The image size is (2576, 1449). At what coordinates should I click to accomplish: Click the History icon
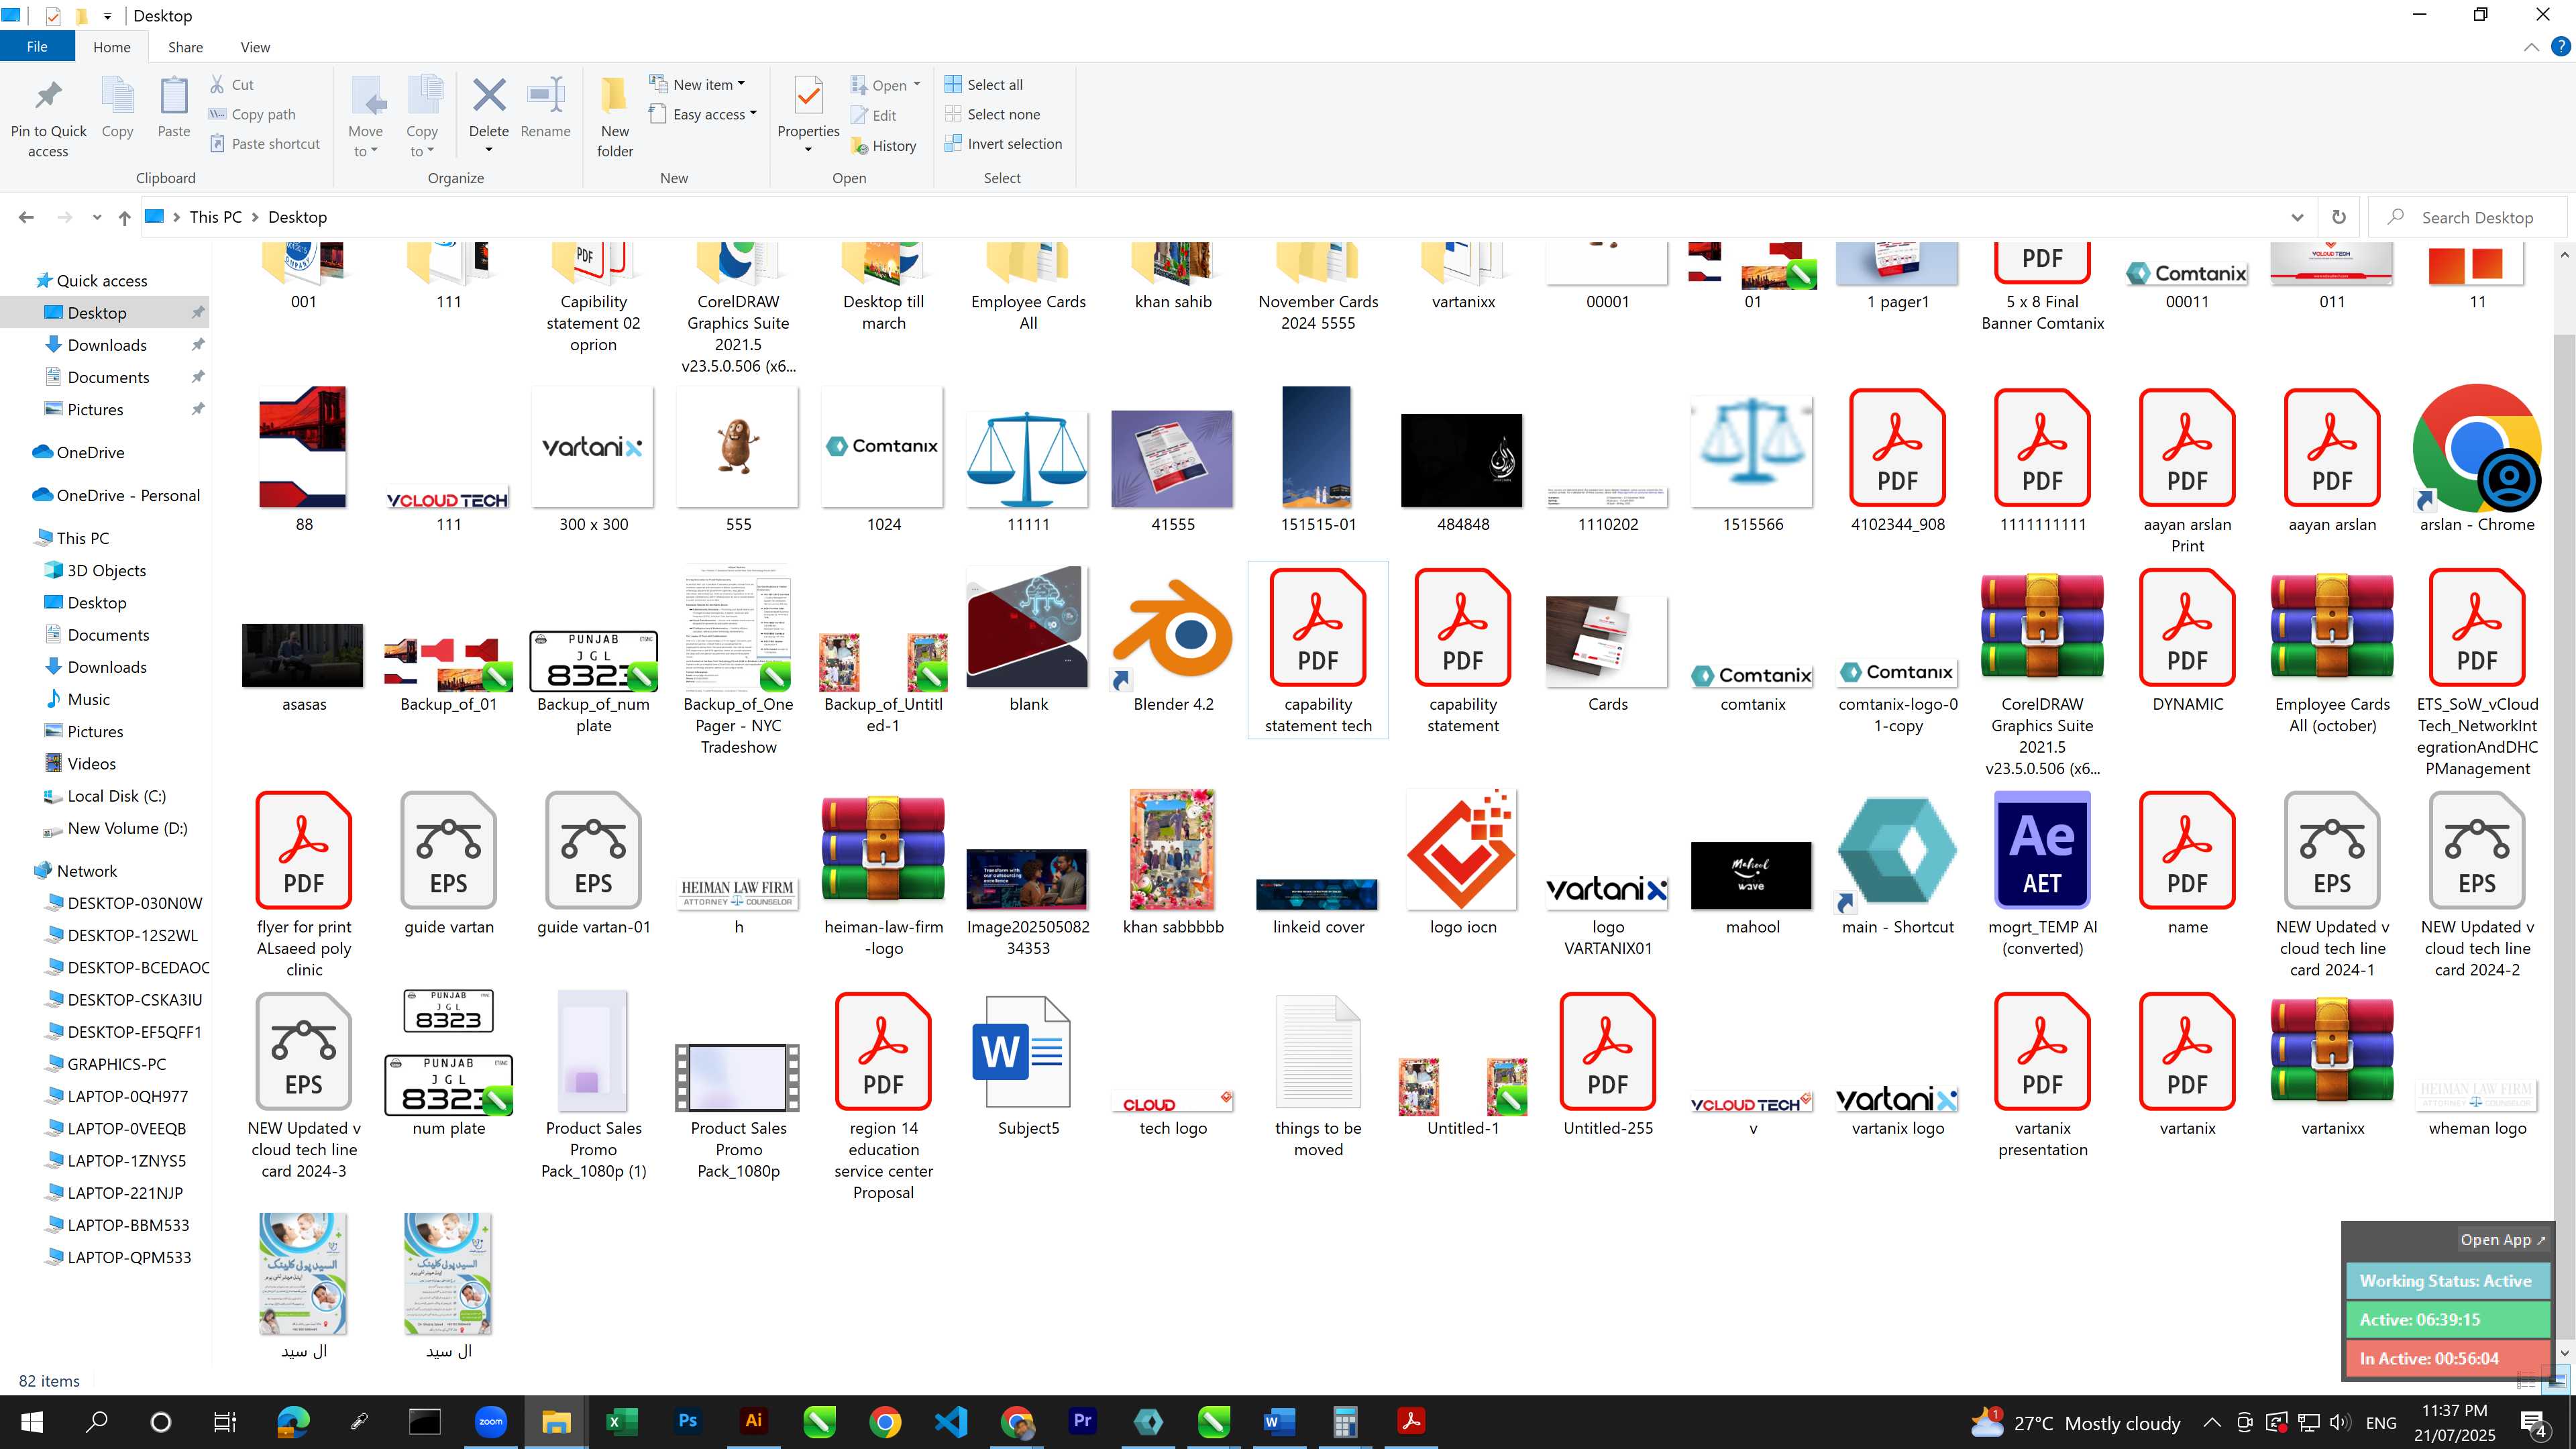pos(859,146)
